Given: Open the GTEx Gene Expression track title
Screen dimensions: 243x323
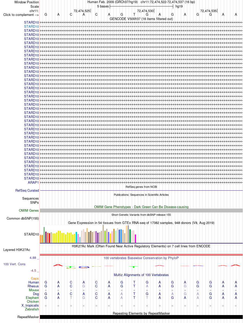Looking at the screenshot, I should tap(141, 223).
